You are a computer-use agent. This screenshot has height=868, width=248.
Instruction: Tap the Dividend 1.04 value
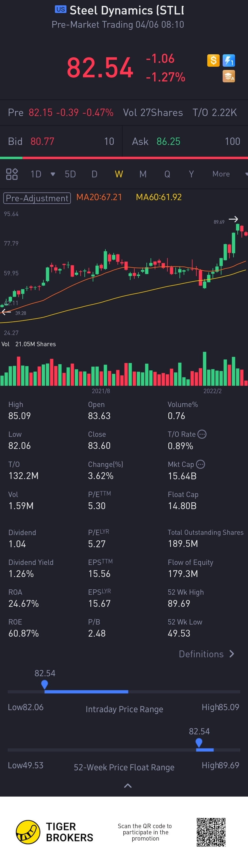(x=17, y=544)
